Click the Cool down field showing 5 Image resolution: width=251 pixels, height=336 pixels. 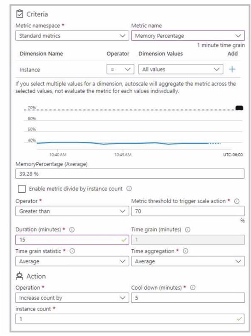pos(188,298)
